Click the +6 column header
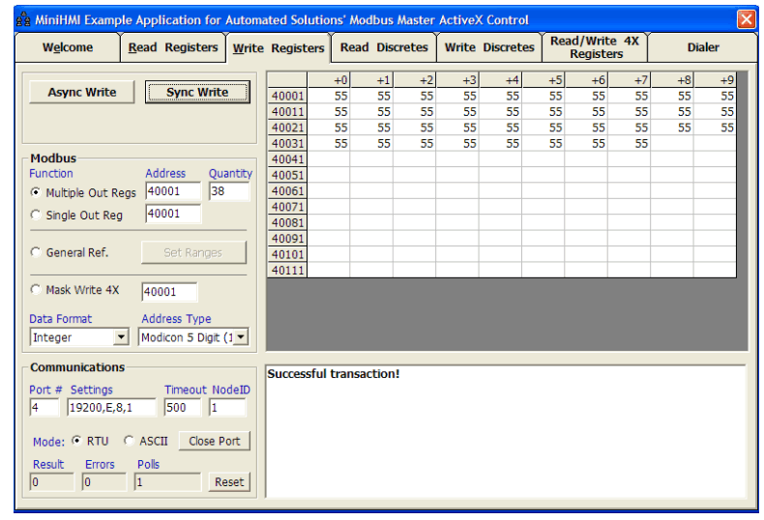Screen dimensions: 764x520 (586, 80)
